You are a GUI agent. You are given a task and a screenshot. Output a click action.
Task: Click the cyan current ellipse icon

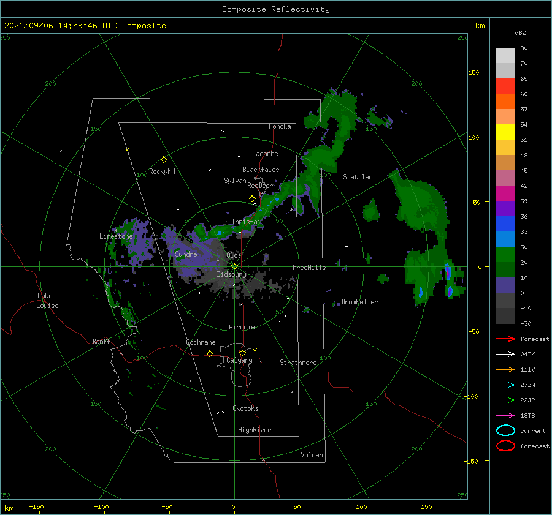[x=505, y=430]
